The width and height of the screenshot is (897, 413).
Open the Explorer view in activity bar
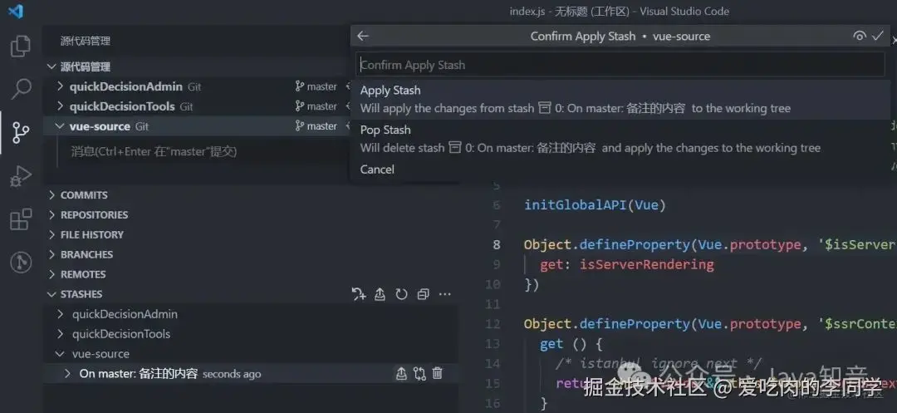coord(21,47)
